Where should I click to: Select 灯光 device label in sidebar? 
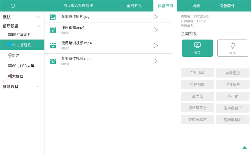[16, 55]
